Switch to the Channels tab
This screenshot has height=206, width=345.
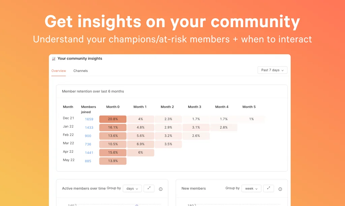[x=81, y=71]
